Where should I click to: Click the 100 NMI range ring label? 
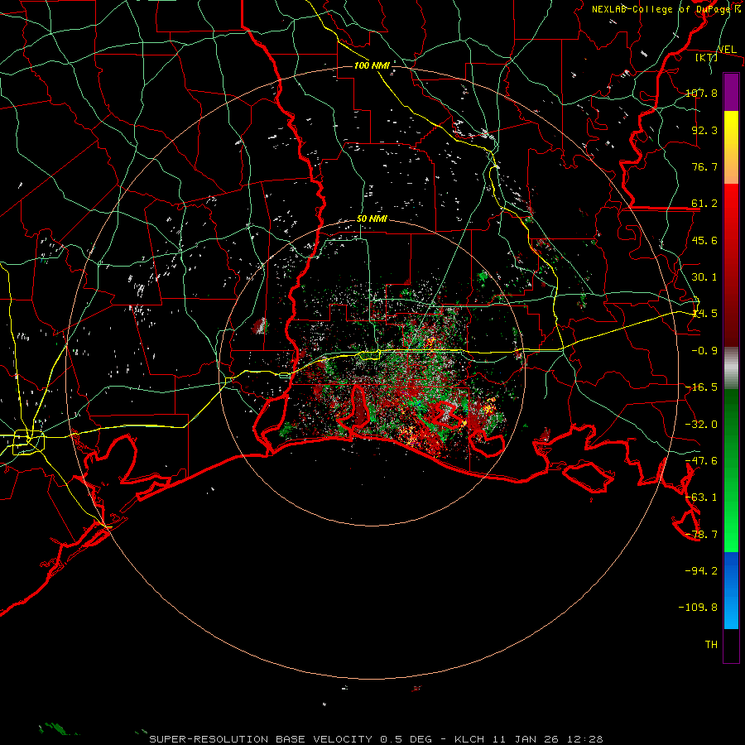point(372,65)
